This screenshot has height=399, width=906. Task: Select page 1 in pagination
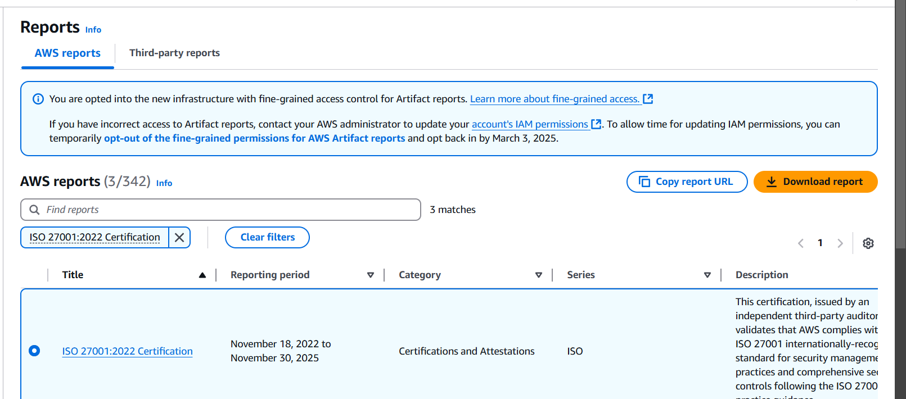pos(820,243)
